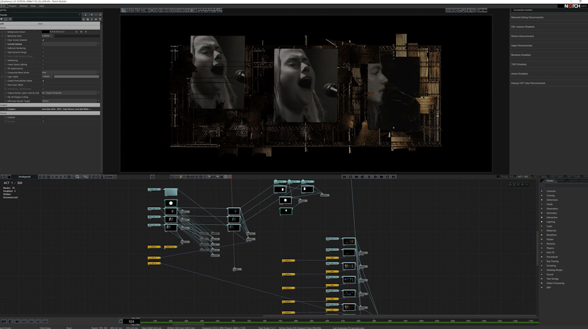Play the timeline
The width and height of the screenshot is (588, 329).
[369, 177]
